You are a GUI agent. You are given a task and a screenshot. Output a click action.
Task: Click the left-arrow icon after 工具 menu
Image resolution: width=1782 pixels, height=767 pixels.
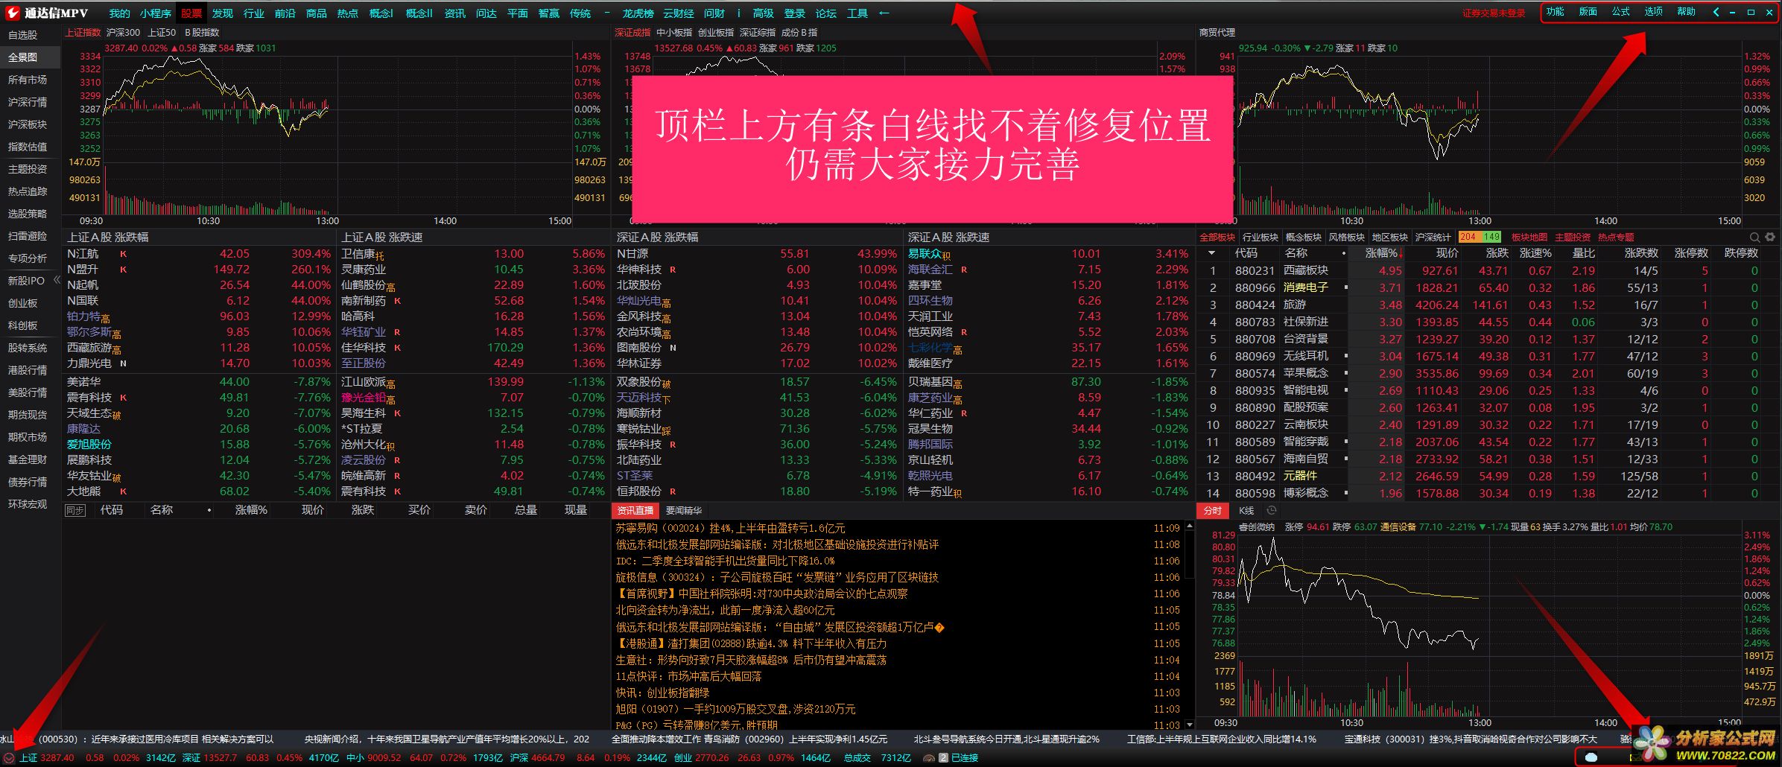coord(884,13)
